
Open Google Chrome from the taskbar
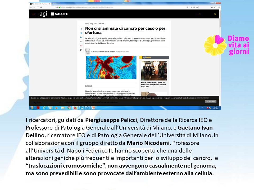point(69,108)
